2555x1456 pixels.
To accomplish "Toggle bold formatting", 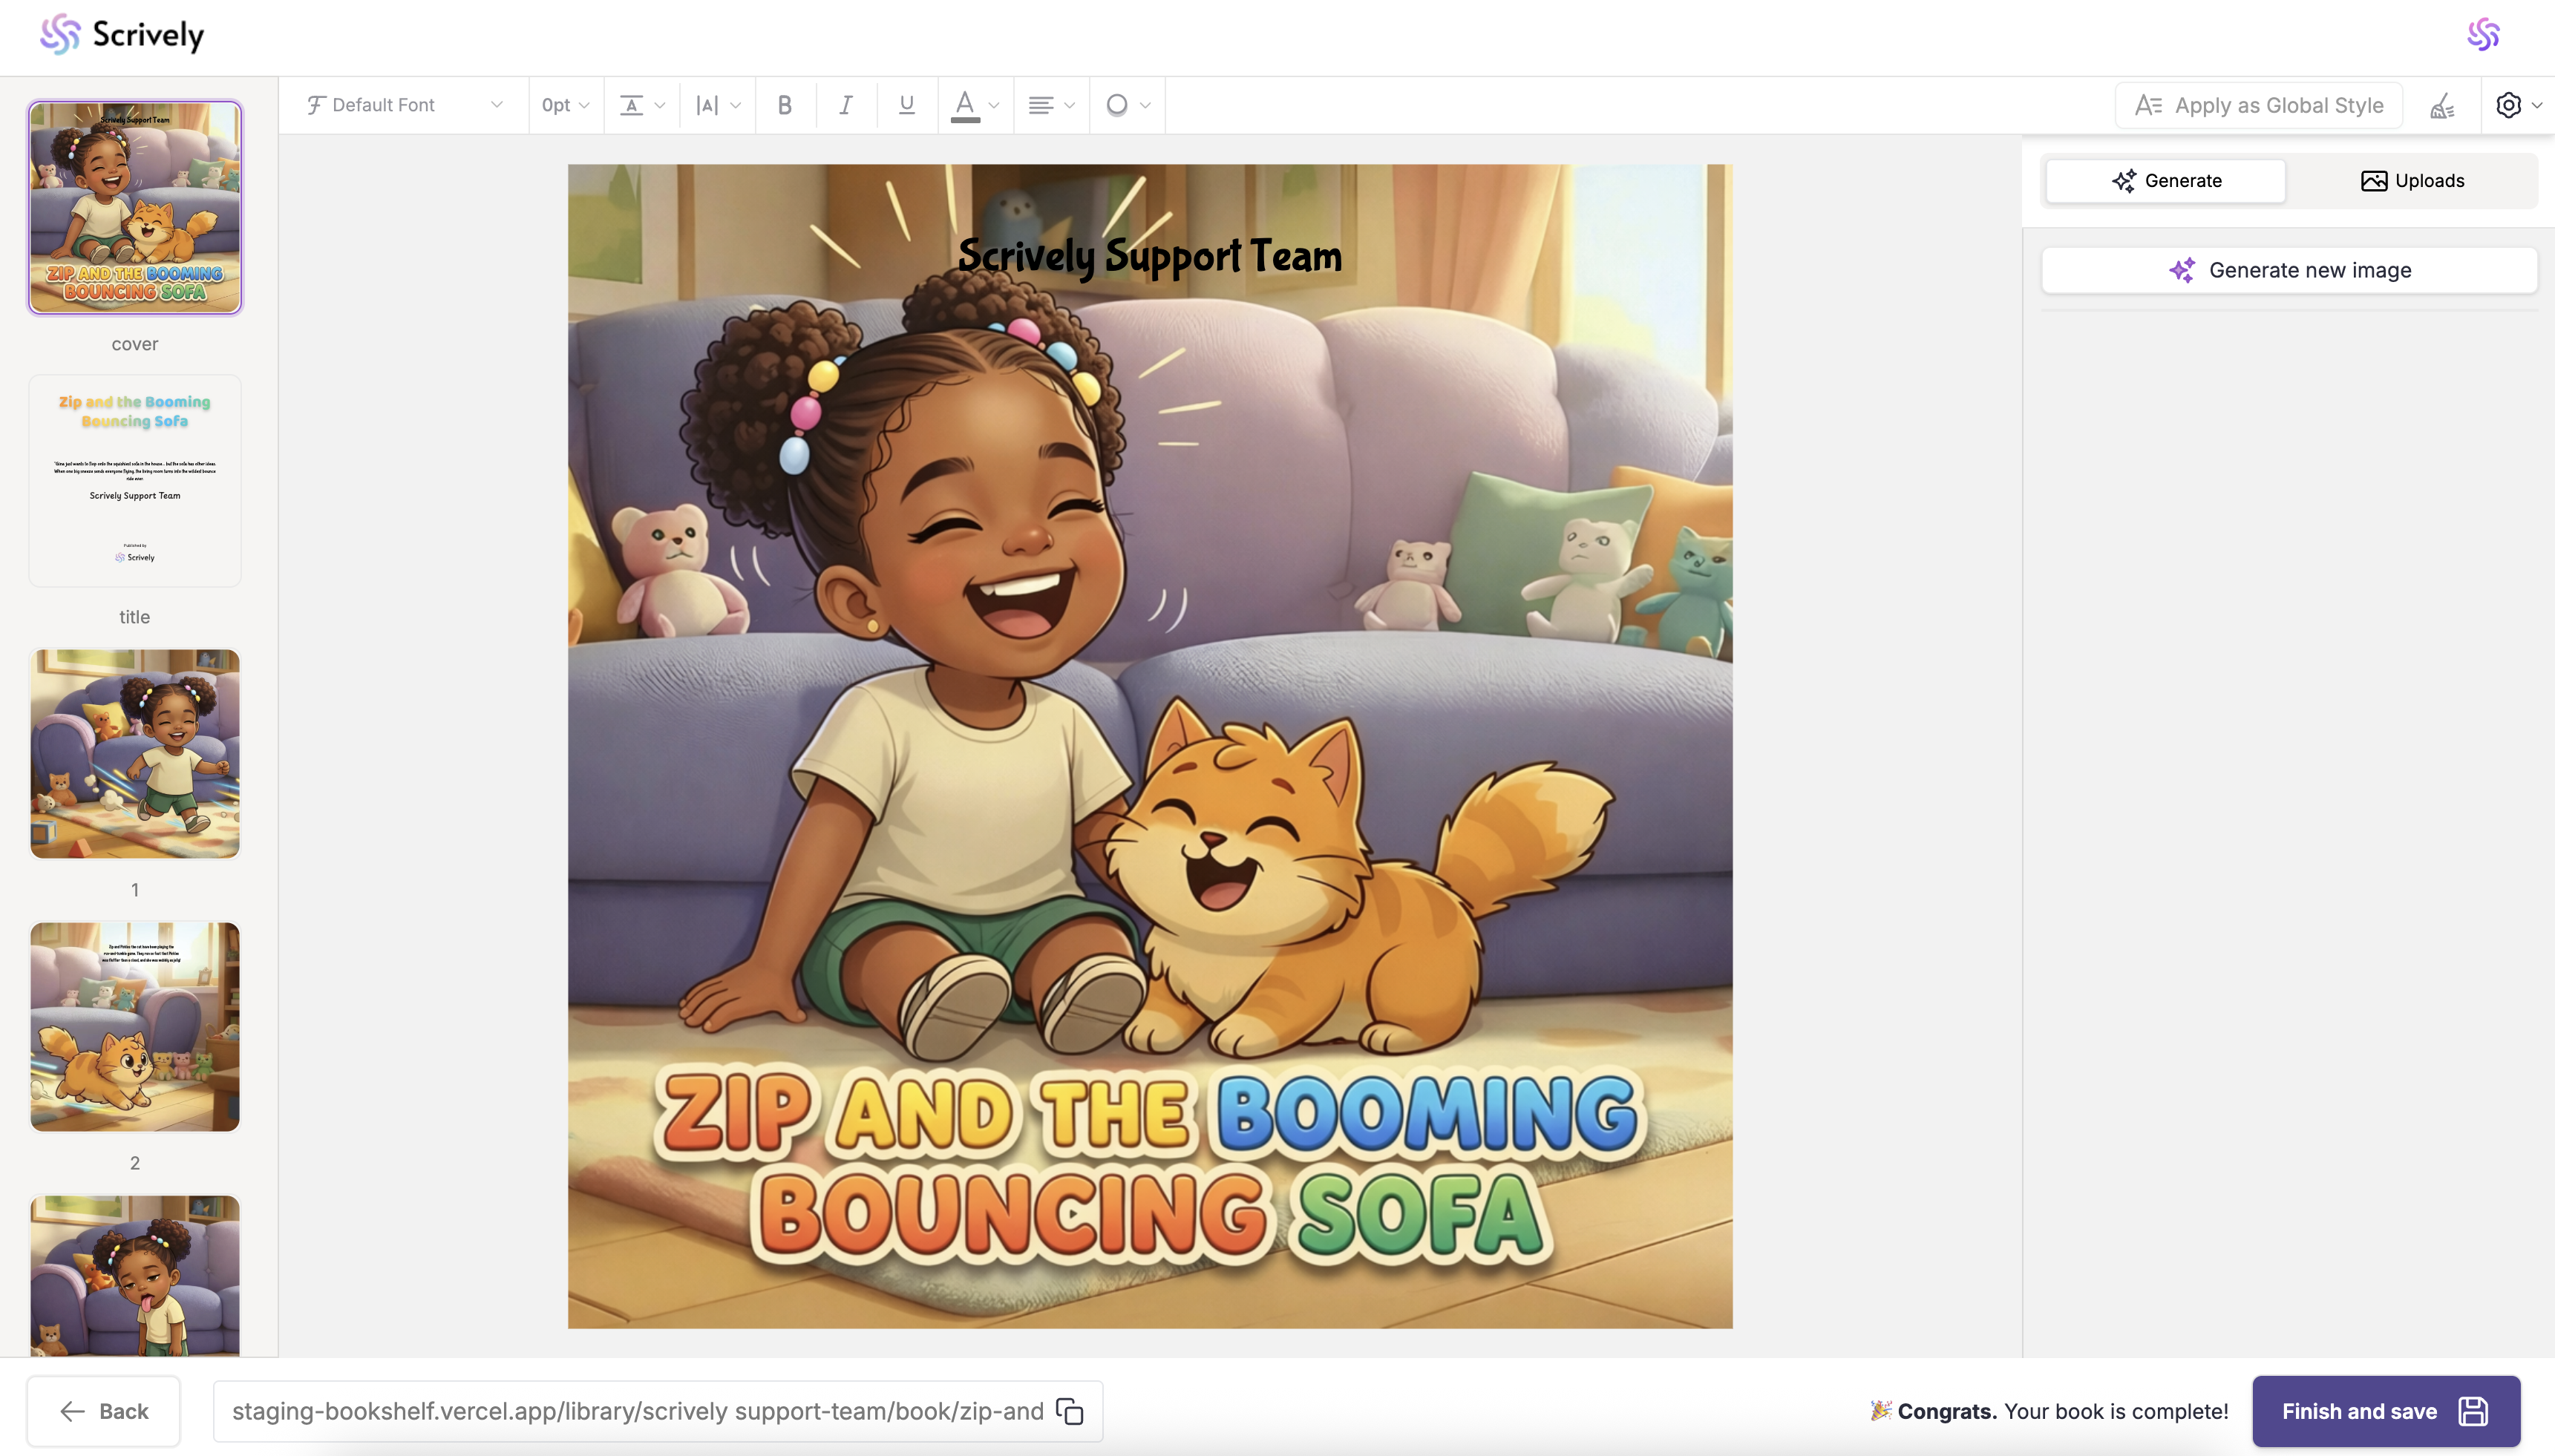I will click(x=785, y=105).
